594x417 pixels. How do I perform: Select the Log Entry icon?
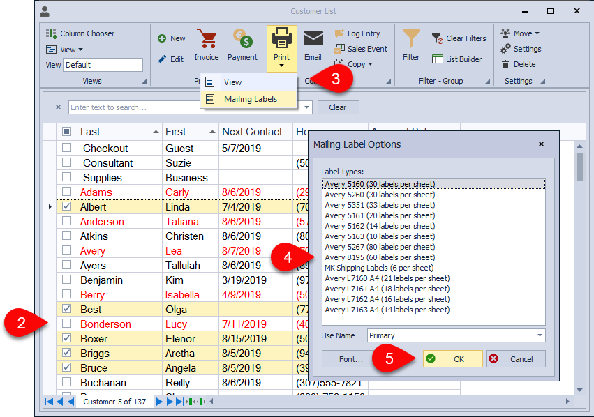(x=357, y=33)
